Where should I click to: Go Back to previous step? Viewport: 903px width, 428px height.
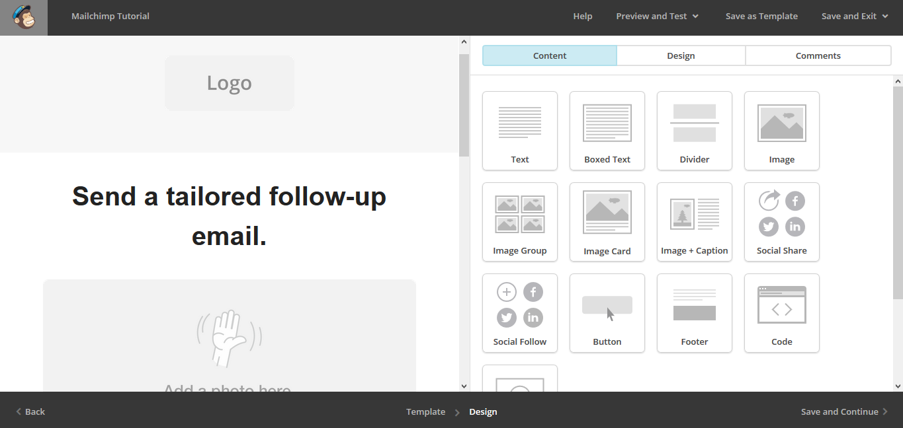point(30,411)
